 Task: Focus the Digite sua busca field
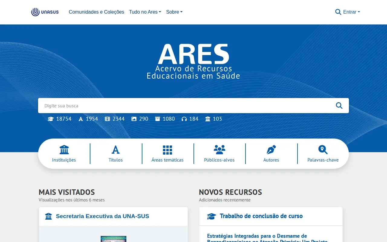193,106
